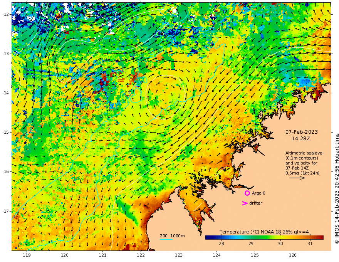This screenshot has height=262, width=339.
Task: Click the '0.5m/s (1kt 24h)' scale label
Action: 302,173
